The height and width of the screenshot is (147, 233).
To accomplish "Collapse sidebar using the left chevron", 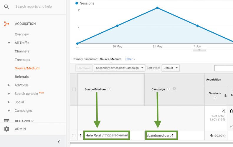I will point(59,142).
